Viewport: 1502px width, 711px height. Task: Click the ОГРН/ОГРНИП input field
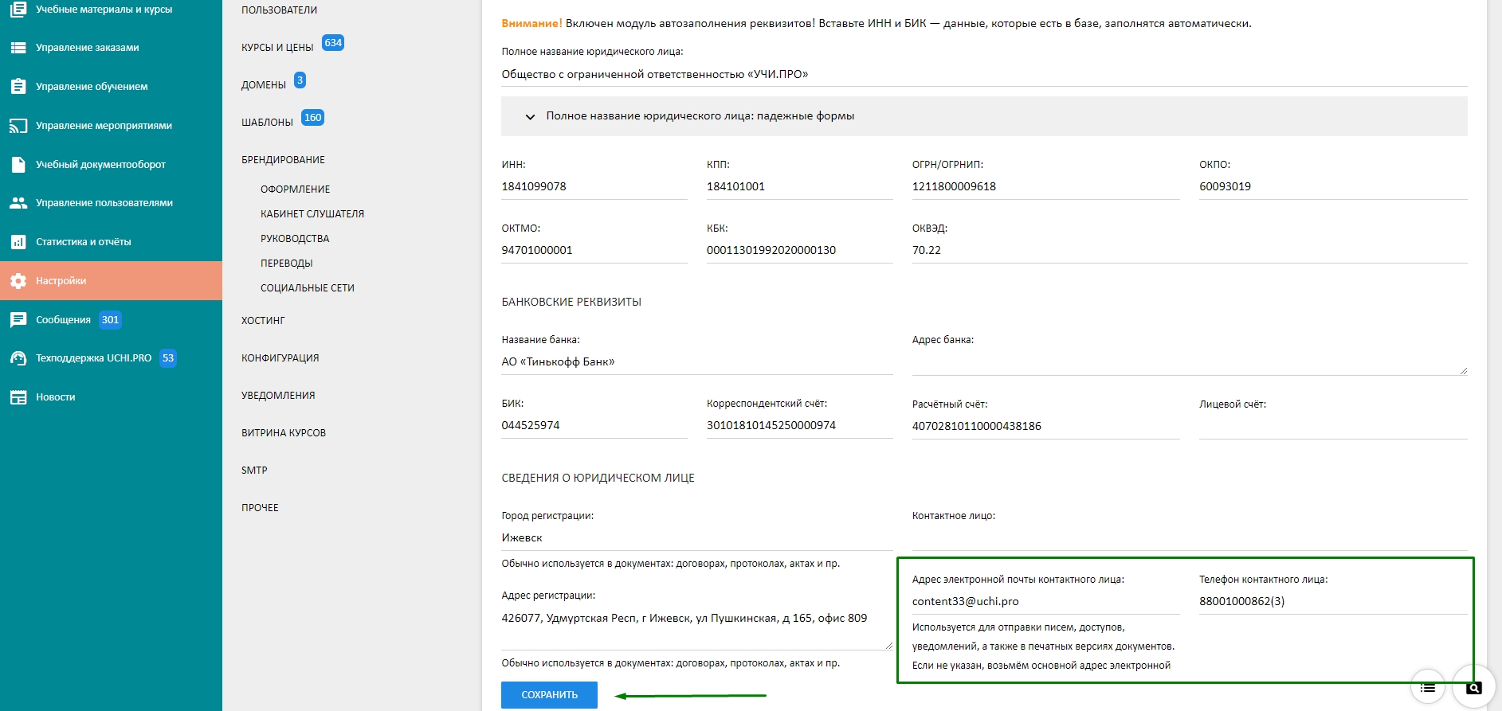point(1045,187)
